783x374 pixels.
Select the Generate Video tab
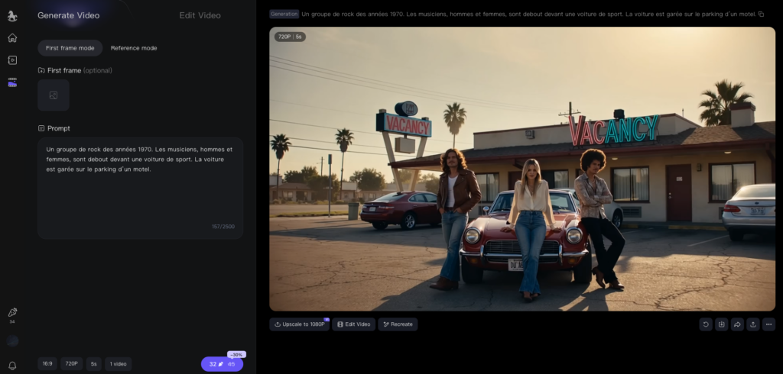point(68,15)
